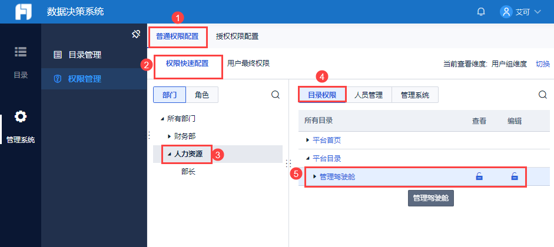
Task: Click the department search magnifier icon
Action: pyautogui.click(x=275, y=95)
